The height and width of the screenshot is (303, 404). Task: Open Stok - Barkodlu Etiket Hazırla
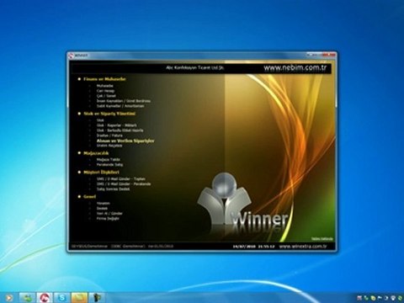120,130
